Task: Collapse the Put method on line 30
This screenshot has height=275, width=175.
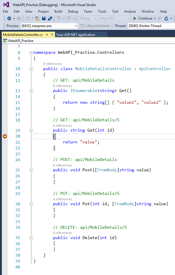Action: pyautogui.click(x=31, y=204)
